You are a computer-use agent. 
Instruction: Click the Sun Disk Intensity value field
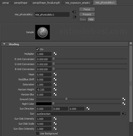(44, 119)
